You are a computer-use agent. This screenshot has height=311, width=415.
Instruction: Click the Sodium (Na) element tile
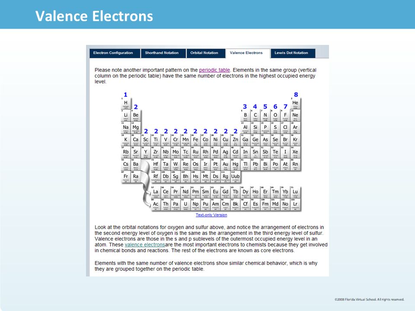[x=126, y=127]
